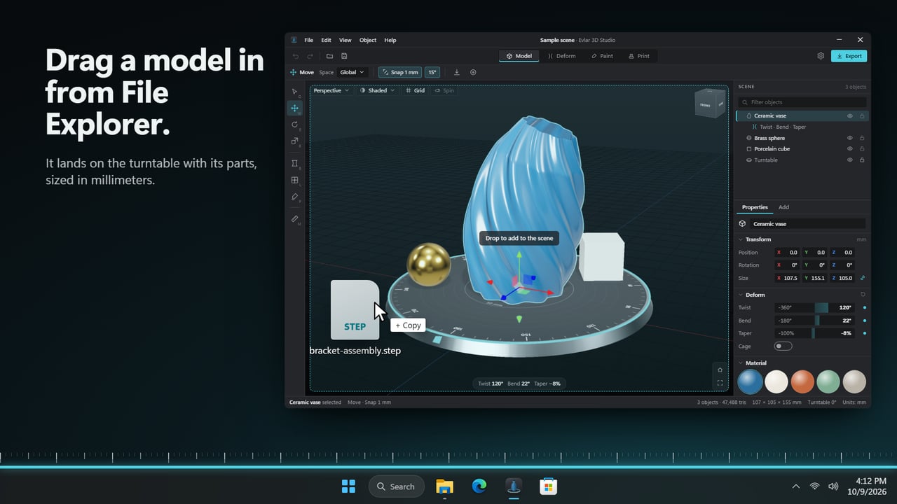This screenshot has width=897, height=504.
Task: Click the Undo arrow icon
Action: click(295, 56)
